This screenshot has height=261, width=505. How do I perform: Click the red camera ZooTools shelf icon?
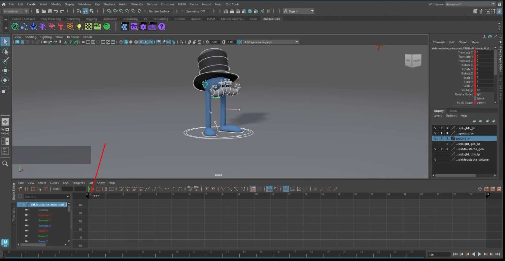[52, 27]
